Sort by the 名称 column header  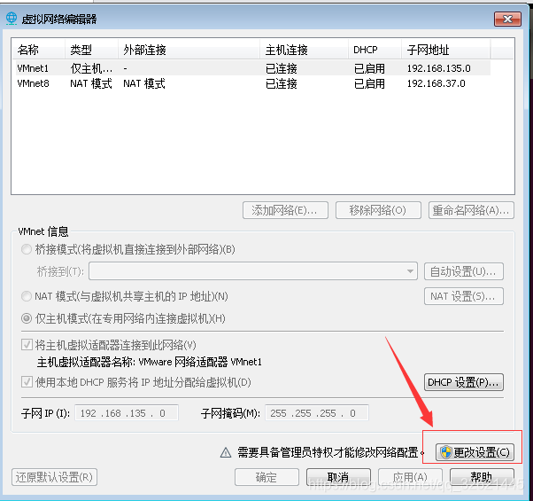[38, 50]
